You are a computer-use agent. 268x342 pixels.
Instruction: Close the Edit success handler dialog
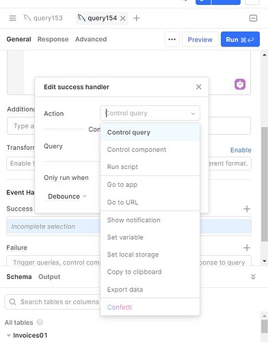(x=198, y=87)
